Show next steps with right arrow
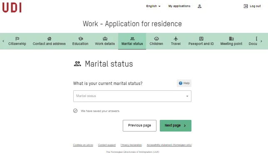The height and width of the screenshot is (159, 268). [261, 41]
